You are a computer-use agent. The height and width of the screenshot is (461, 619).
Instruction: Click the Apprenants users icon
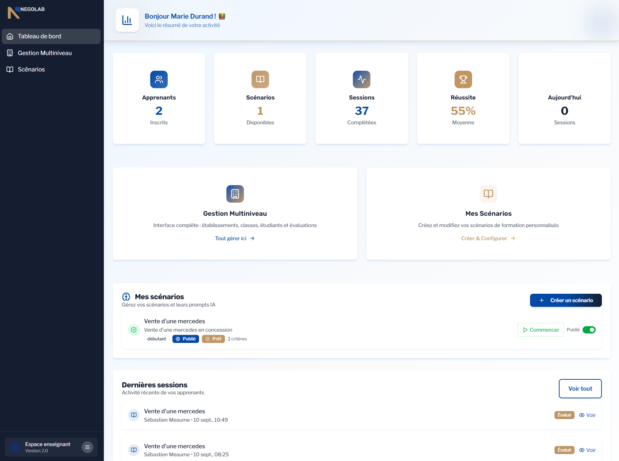[159, 79]
